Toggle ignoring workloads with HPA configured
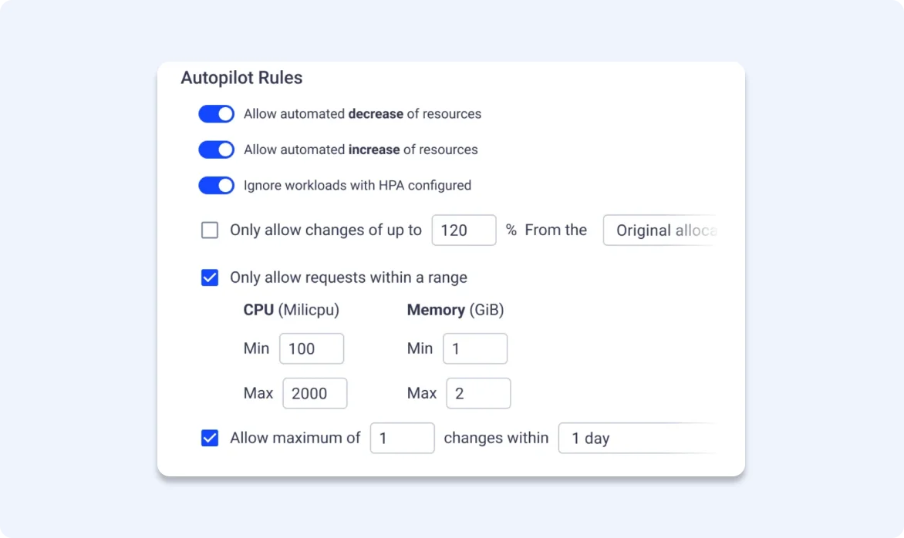Image resolution: width=904 pixels, height=538 pixels. [216, 185]
